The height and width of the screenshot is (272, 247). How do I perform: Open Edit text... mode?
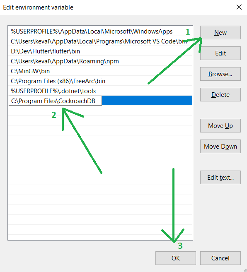(220, 178)
